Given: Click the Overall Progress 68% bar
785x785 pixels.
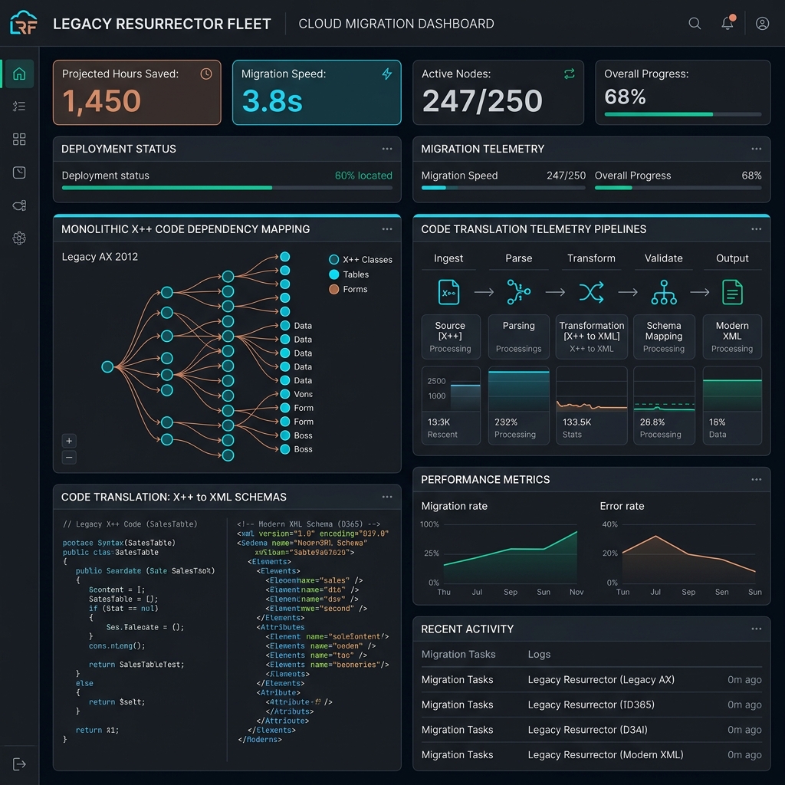Looking at the screenshot, I should click(683, 114).
